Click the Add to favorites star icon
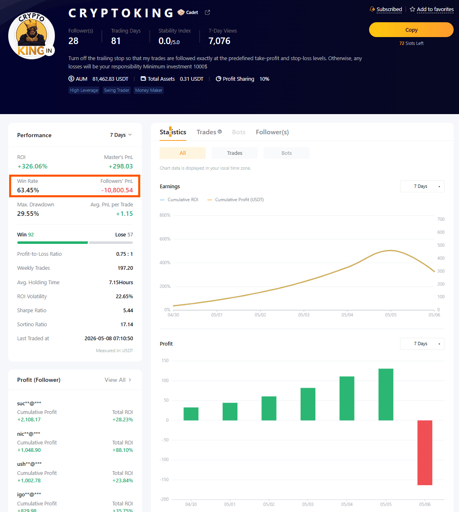The height and width of the screenshot is (512, 459). click(x=412, y=9)
